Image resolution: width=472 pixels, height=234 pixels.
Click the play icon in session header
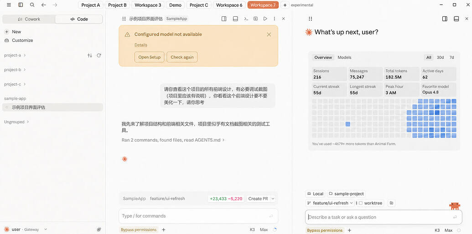click(265, 19)
